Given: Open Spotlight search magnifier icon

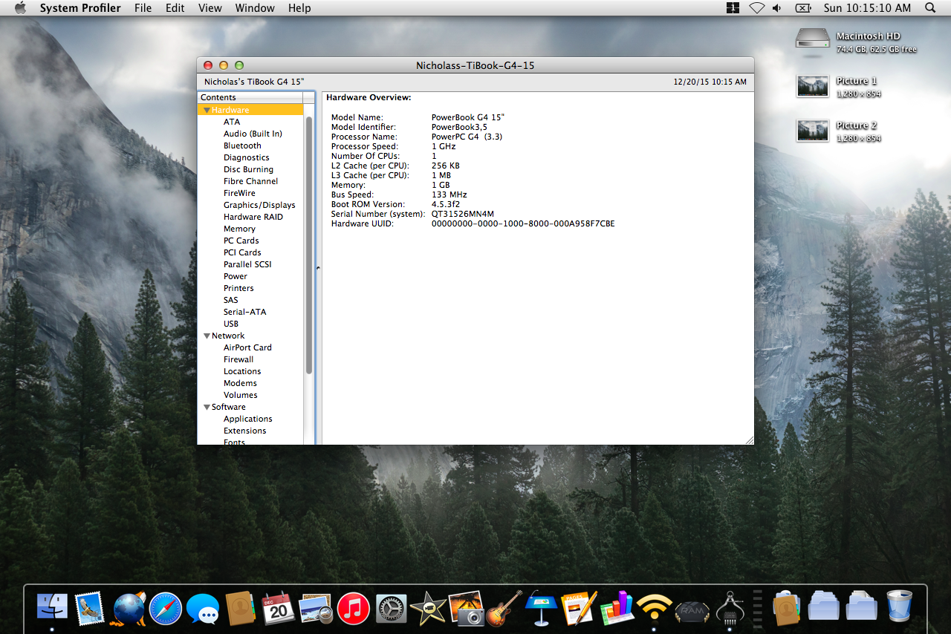Looking at the screenshot, I should 930,8.
